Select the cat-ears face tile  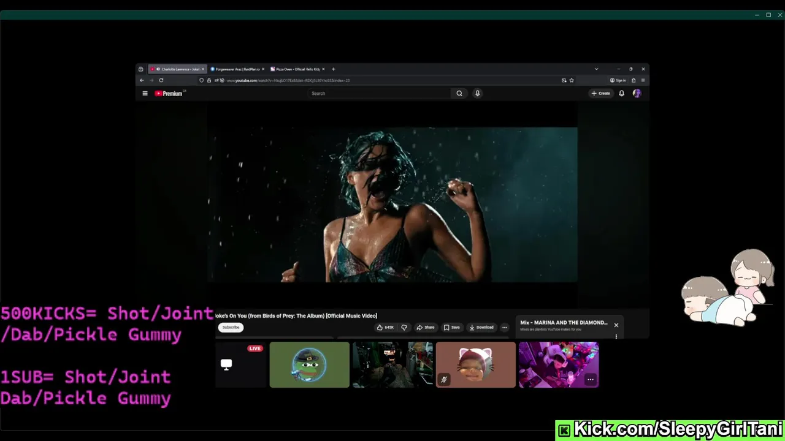coord(476,364)
